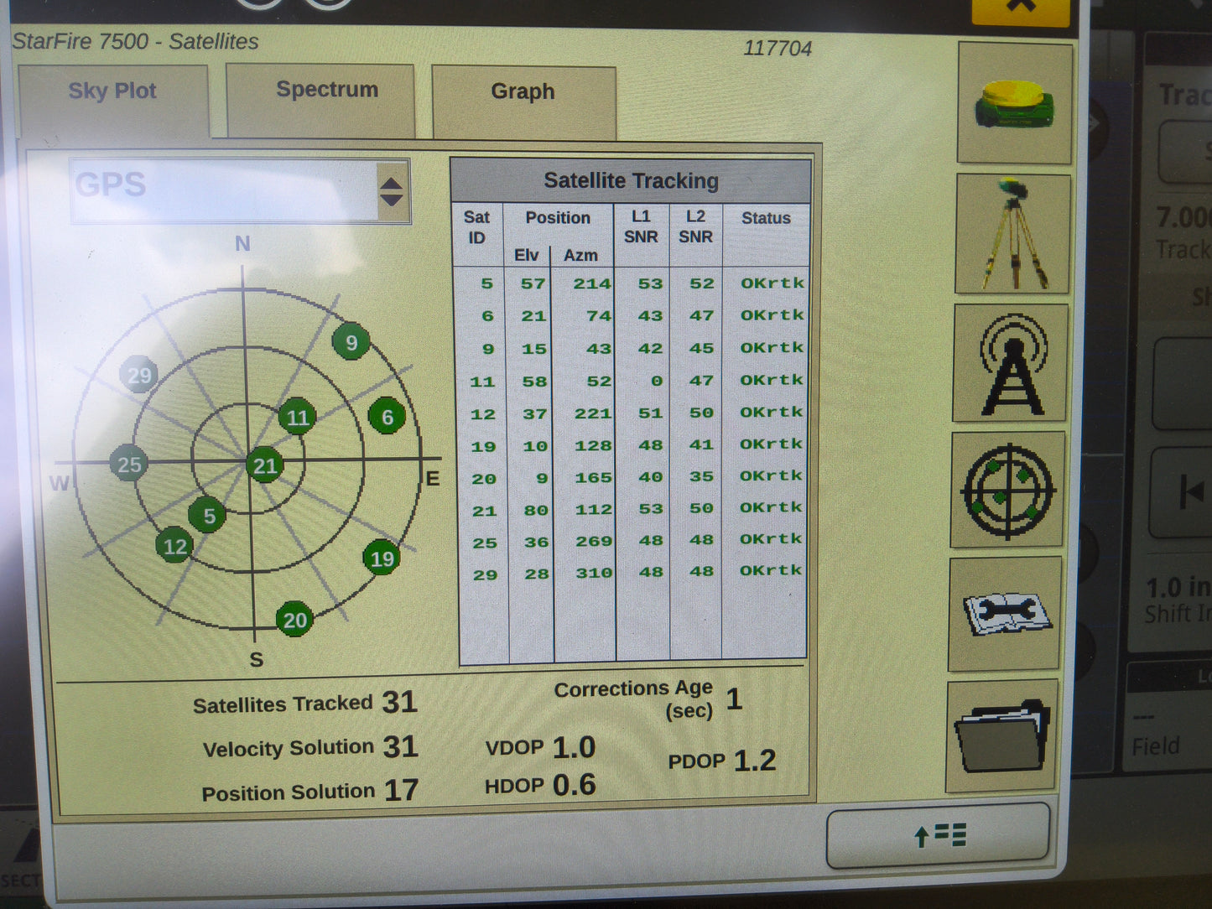Click the Sat ID column header
The height and width of the screenshot is (909, 1212).
click(x=476, y=227)
